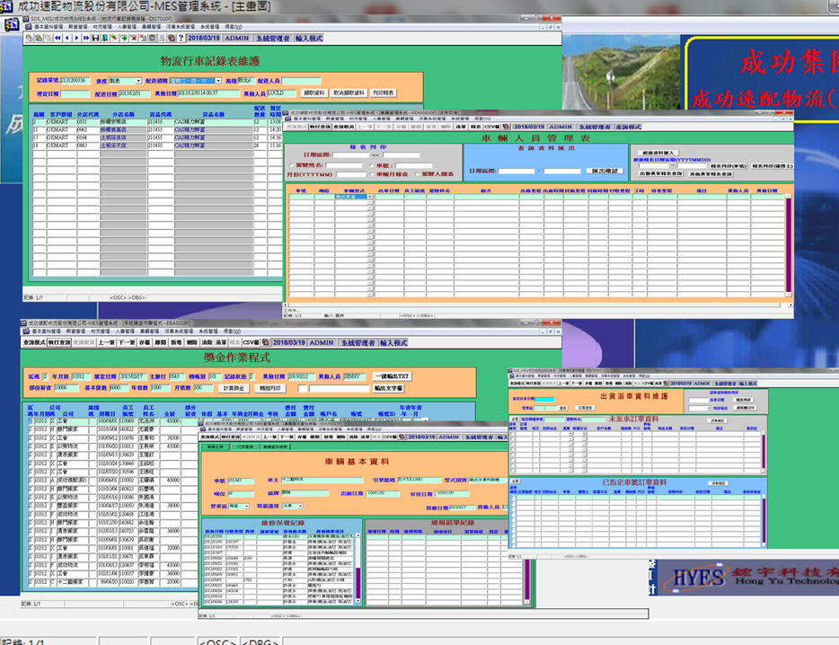Image resolution: width=839 pixels, height=645 pixels.
Task: Click the door exit icon beside save
Action: pyautogui.click(x=105, y=38)
